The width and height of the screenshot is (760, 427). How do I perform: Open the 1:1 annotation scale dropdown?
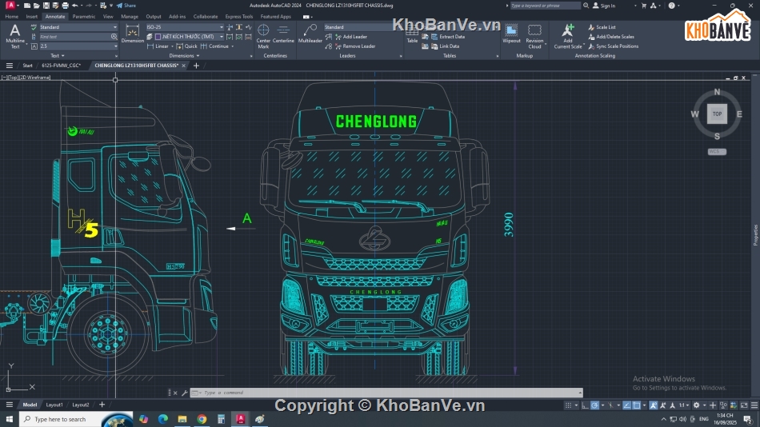(x=683, y=405)
